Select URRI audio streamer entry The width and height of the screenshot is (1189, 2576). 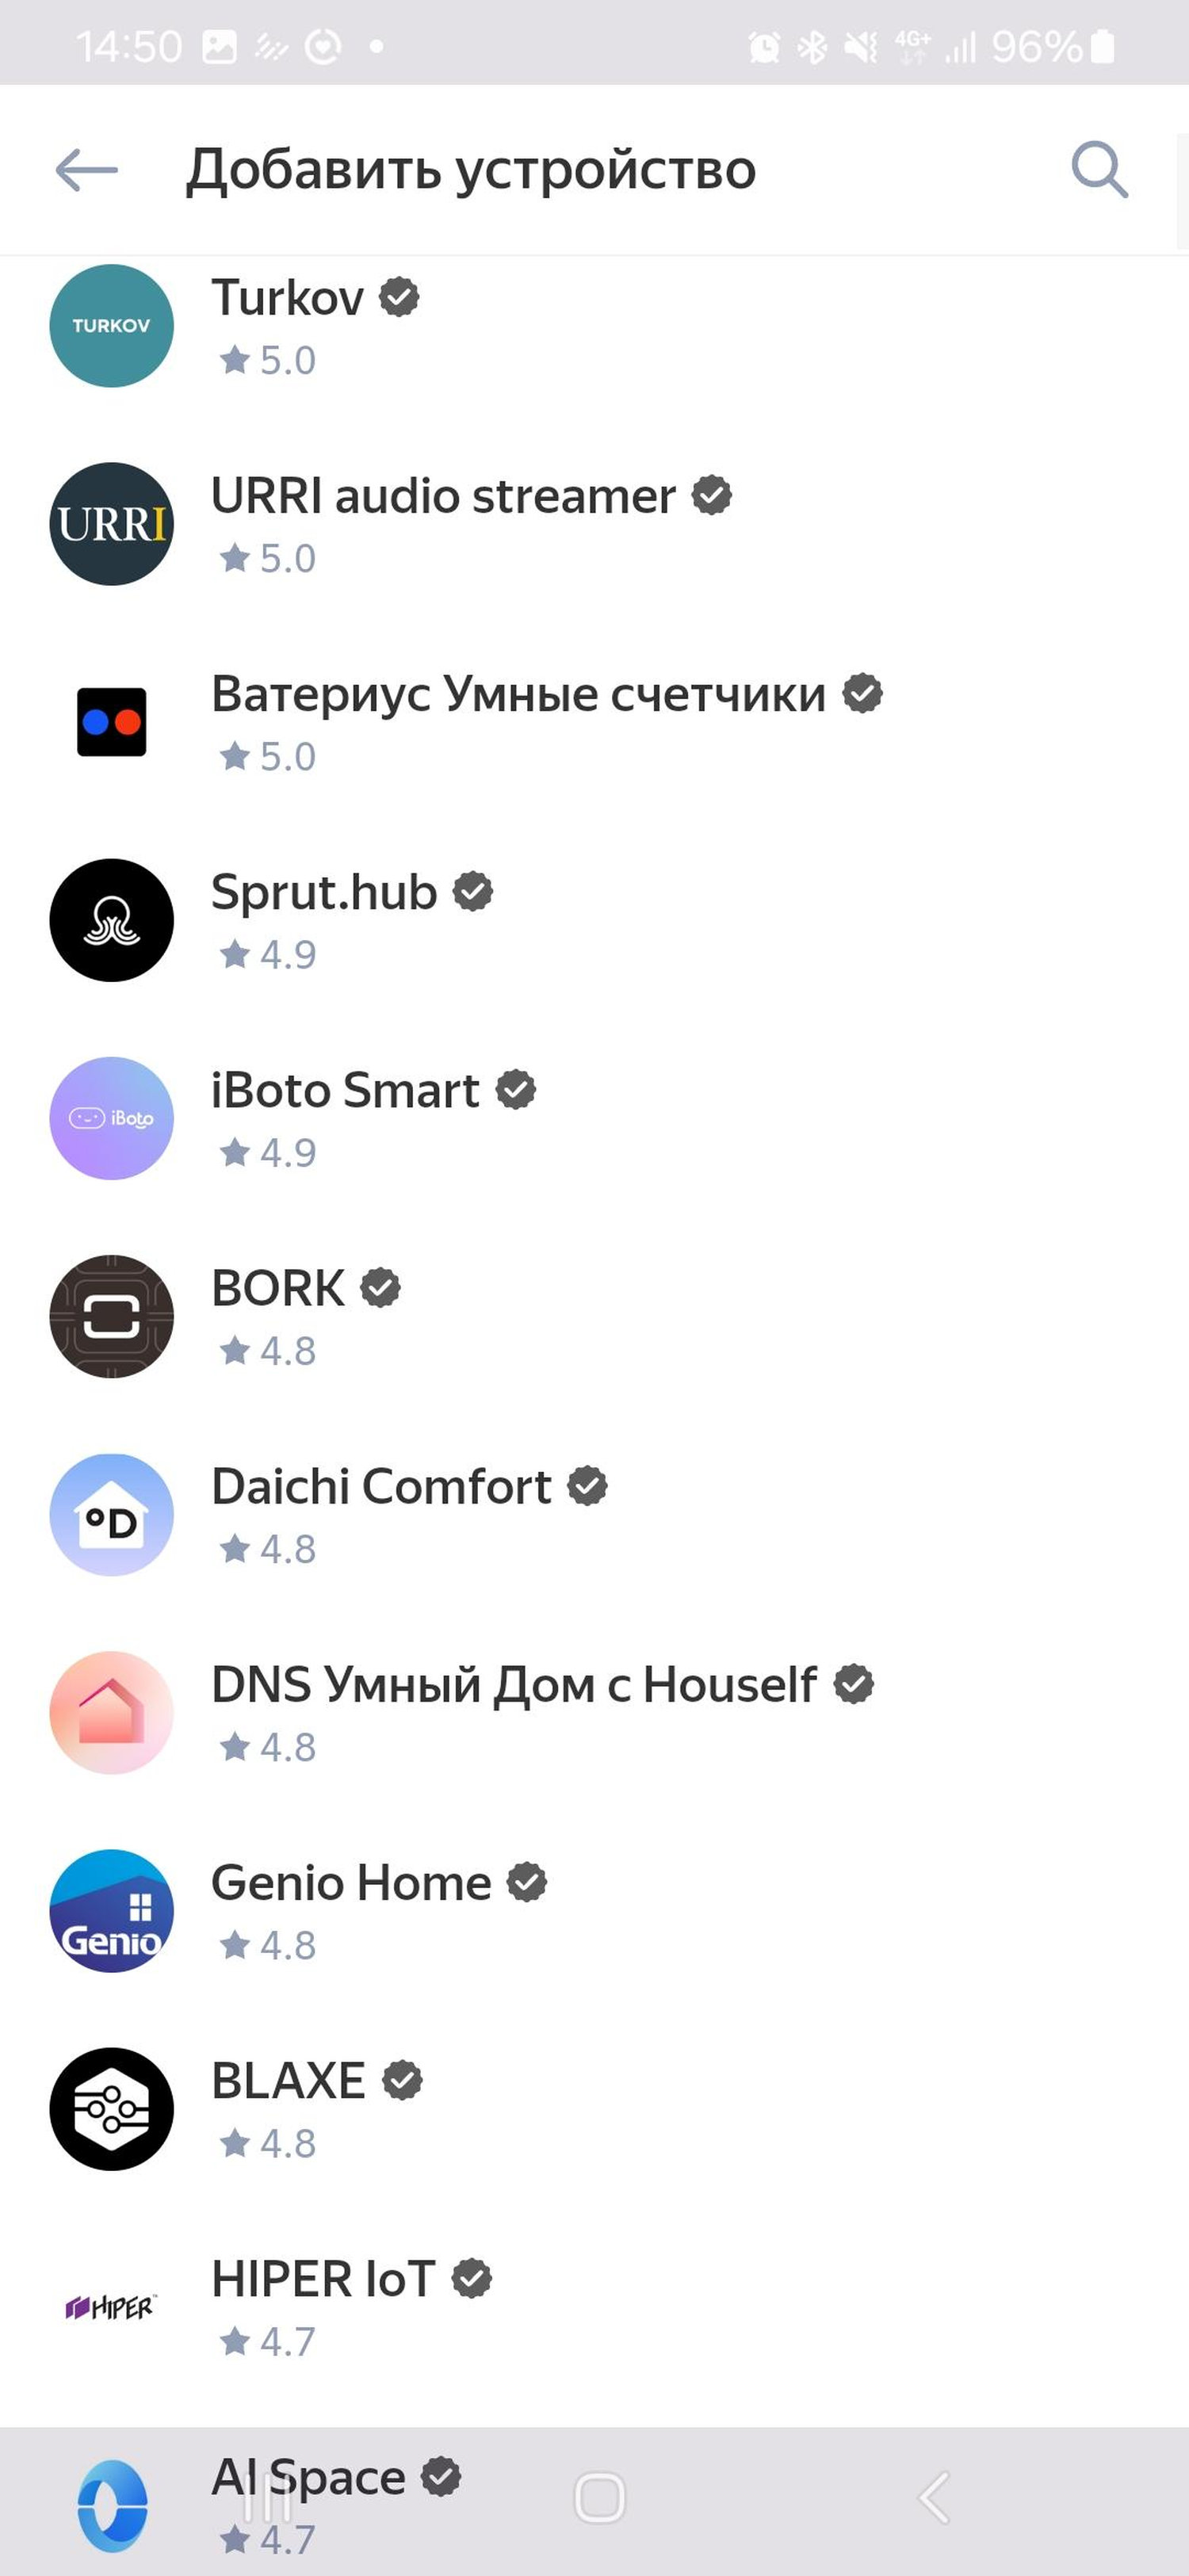[594, 524]
